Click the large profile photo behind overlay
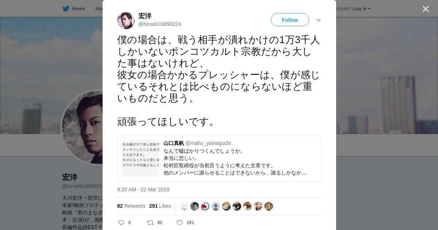The image size is (438, 230). (x=82, y=127)
